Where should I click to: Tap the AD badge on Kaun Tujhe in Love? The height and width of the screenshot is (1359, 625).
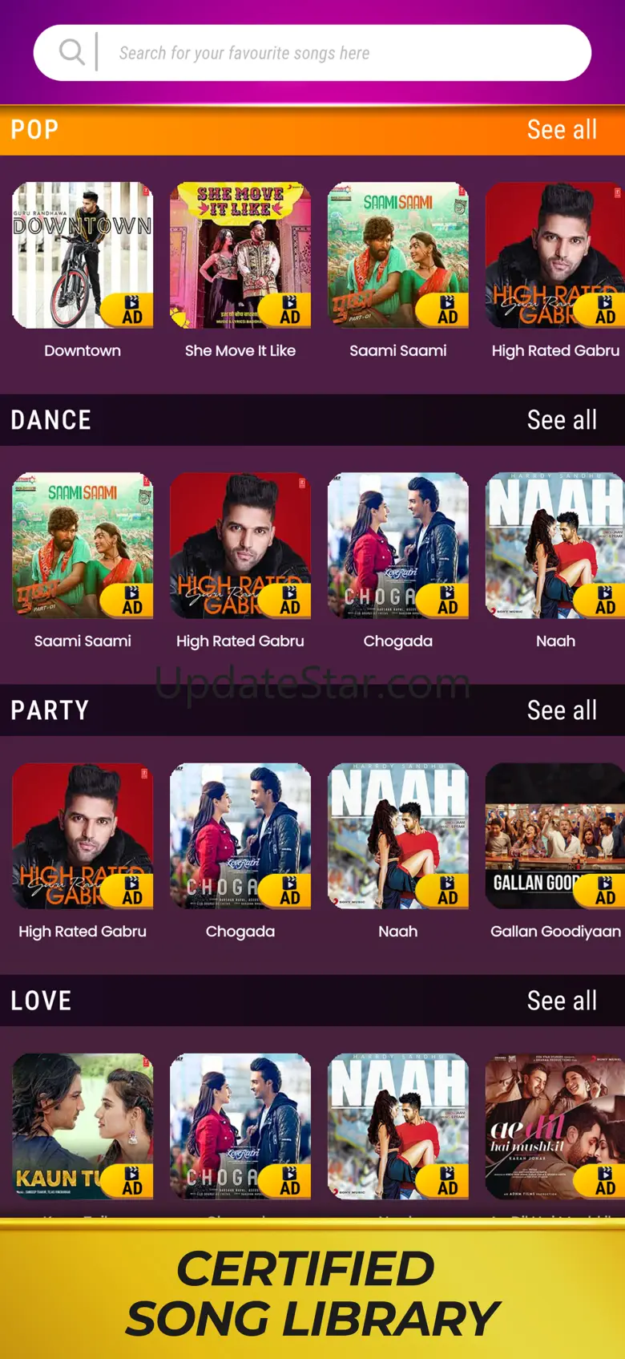tap(129, 1180)
